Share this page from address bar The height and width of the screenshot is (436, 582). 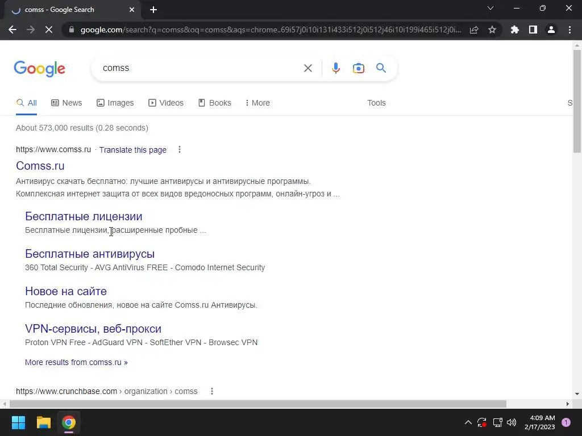point(474,30)
